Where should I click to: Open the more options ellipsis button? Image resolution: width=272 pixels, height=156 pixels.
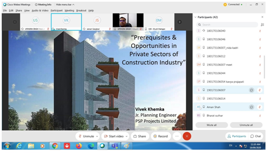[177, 136]
